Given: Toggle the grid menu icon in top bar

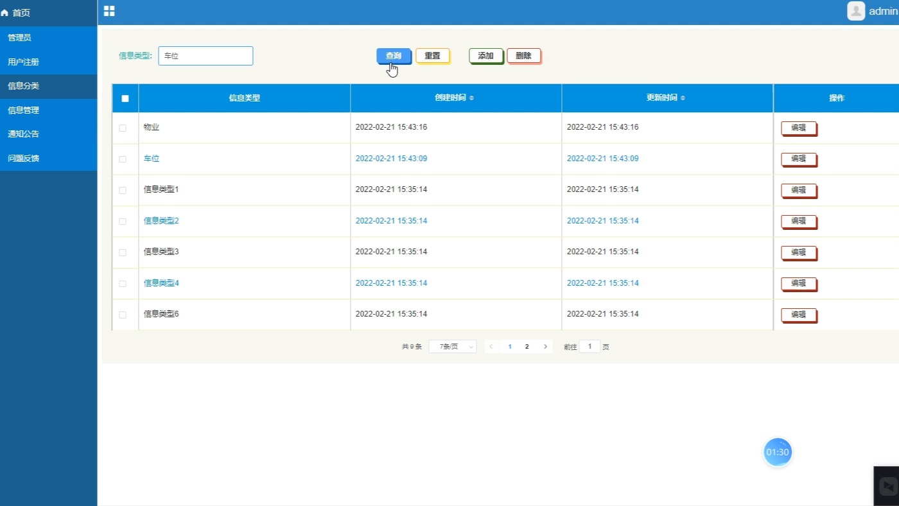Looking at the screenshot, I should pyautogui.click(x=109, y=11).
